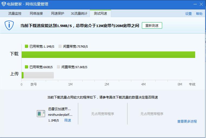Click the green swatch beside 已用带宽:1.1MB/S
206x138 pixels.
click(27, 46)
